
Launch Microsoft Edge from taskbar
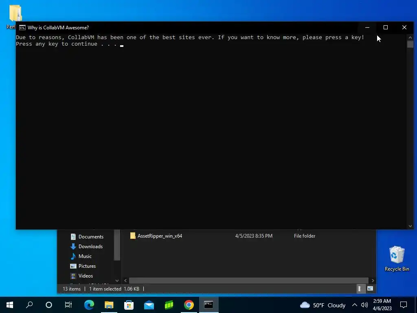click(89, 305)
